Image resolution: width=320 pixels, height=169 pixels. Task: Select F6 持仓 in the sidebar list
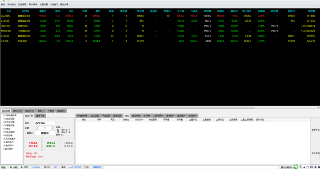(x=7, y=129)
